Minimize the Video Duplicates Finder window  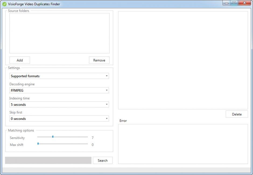pos(226,3)
